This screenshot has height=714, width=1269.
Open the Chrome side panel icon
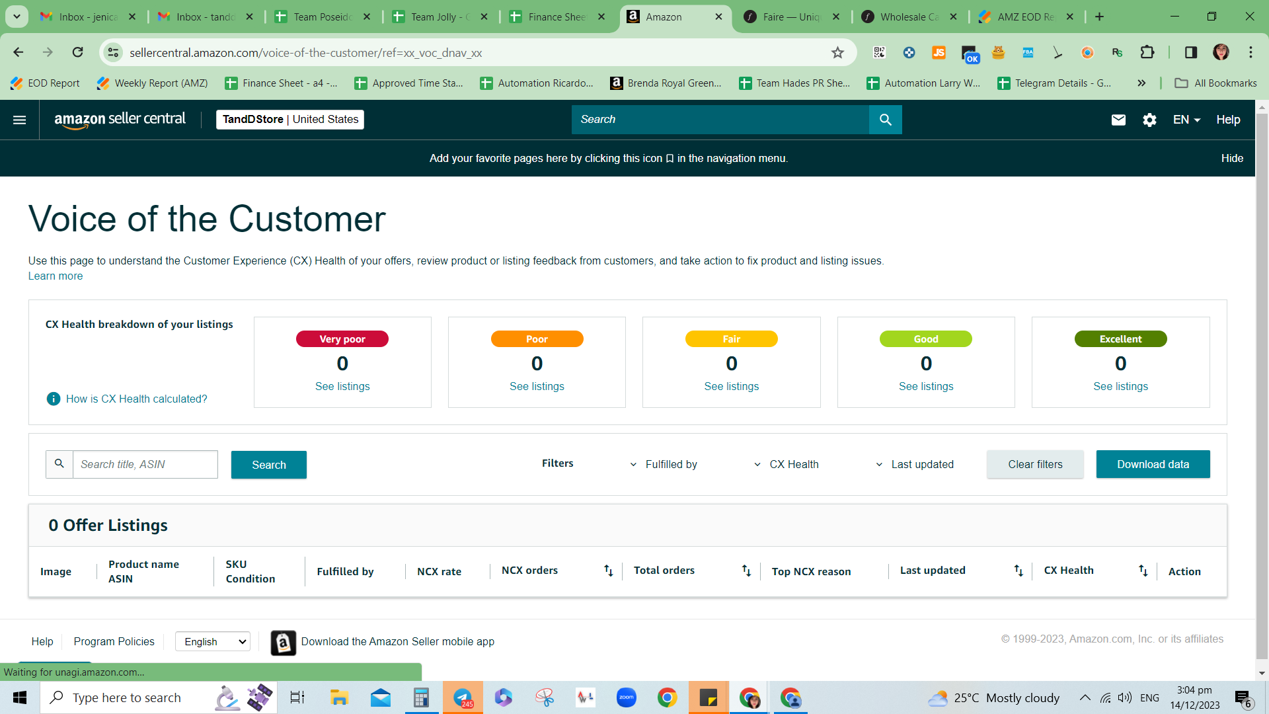(1190, 52)
